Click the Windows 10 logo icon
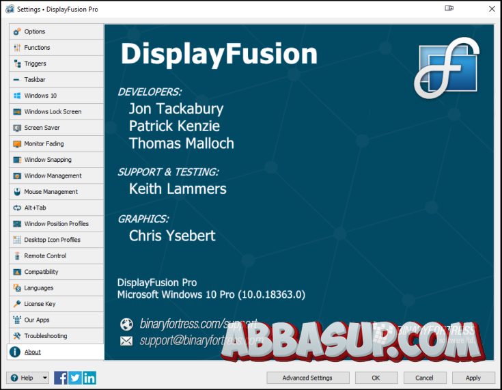This screenshot has width=502, height=390. tap(17, 96)
